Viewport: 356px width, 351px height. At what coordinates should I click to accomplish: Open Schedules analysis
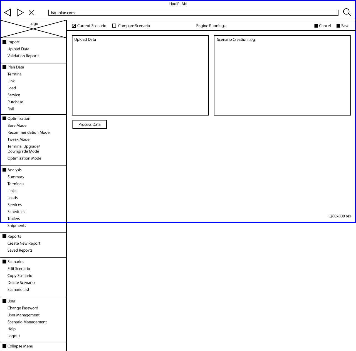[x=16, y=212]
